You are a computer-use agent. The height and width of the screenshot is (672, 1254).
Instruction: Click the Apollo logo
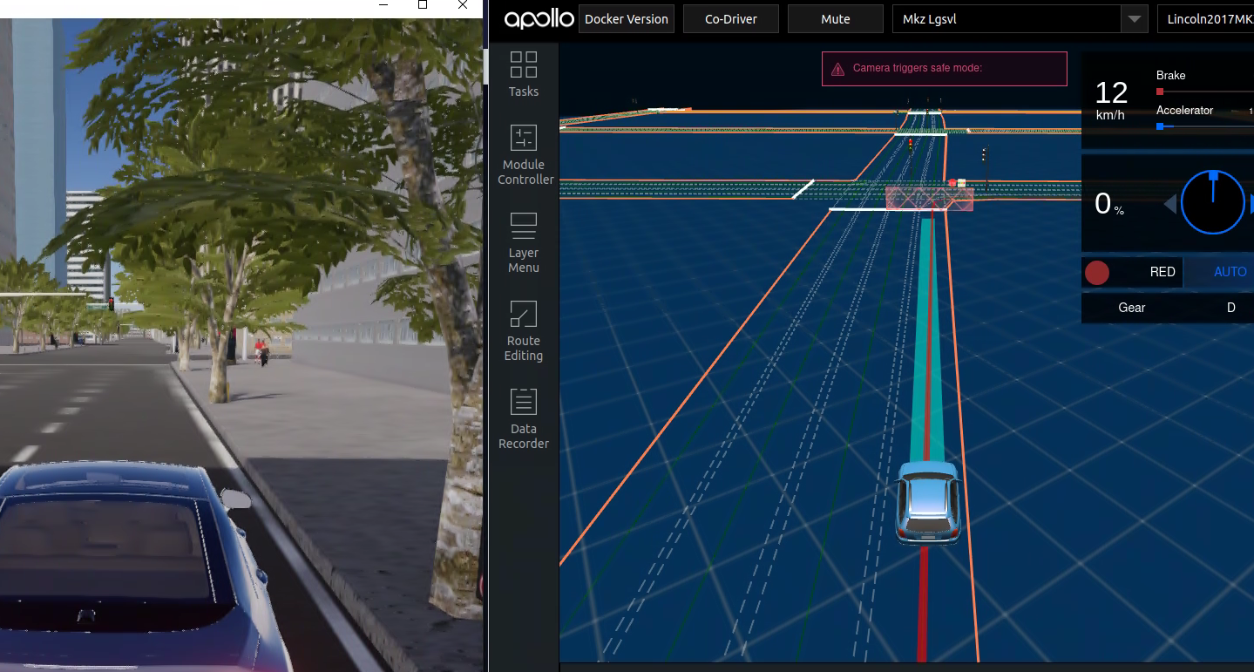(538, 18)
